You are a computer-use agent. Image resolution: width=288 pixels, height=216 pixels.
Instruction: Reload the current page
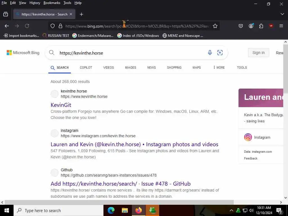[27, 26]
